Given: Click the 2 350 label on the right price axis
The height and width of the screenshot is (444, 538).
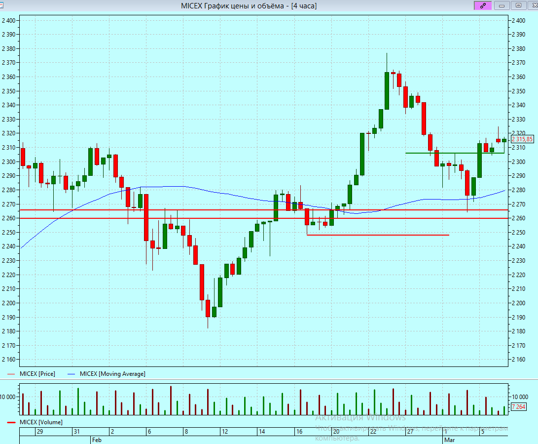Looking at the screenshot, I should (x=518, y=91).
